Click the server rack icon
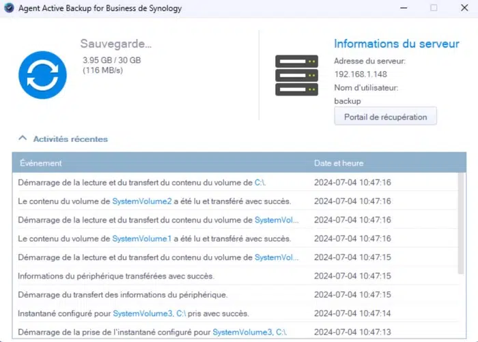The width and height of the screenshot is (478, 342). click(x=296, y=75)
